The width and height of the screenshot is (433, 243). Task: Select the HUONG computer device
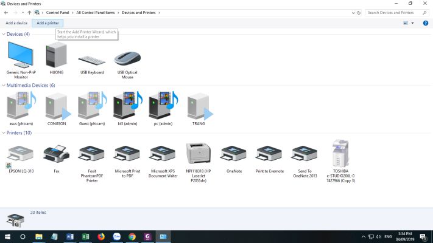(x=56, y=56)
